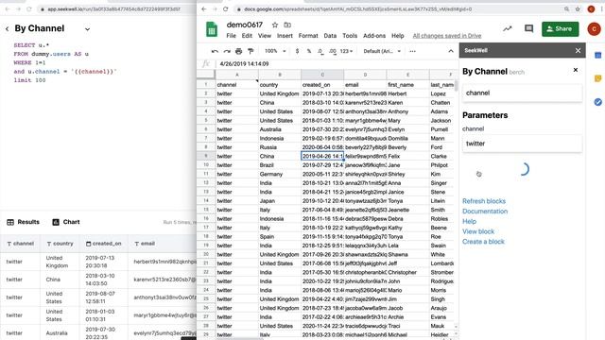
Task: Select row 9 header
Action: click(x=206, y=156)
